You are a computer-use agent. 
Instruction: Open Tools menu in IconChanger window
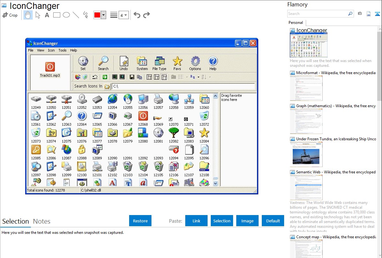(62, 50)
